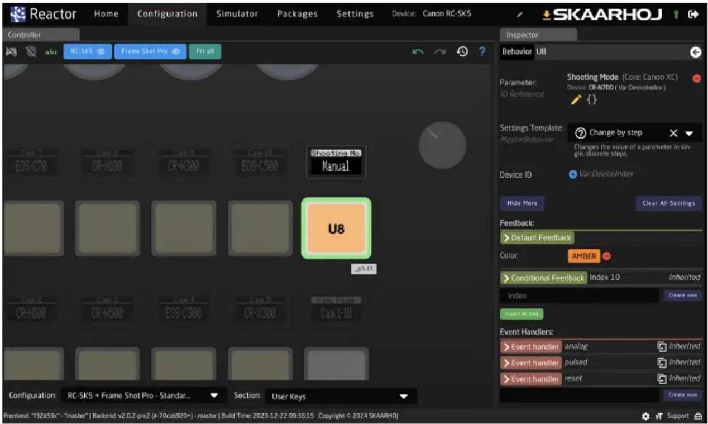This screenshot has height=424, width=708.
Task: Clear template with X beside Change by step
Action: (673, 133)
